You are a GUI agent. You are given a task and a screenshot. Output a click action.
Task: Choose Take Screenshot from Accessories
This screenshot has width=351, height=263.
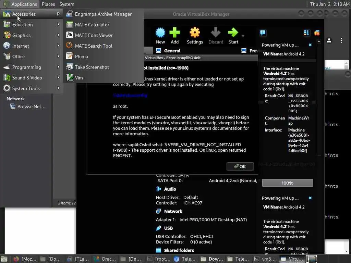(x=104, y=67)
